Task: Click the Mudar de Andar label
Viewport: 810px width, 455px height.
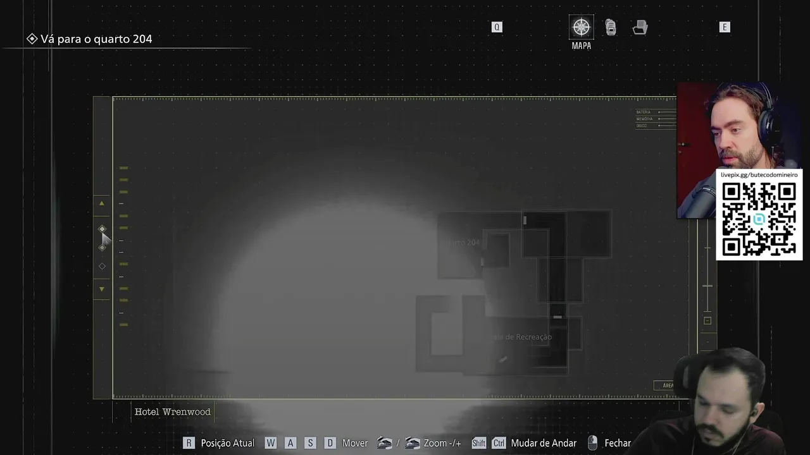Action: 544,443
